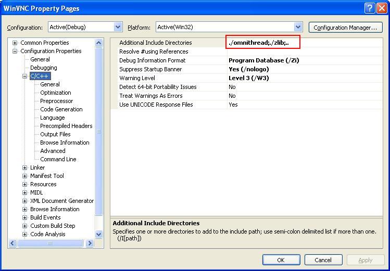Click the tree's horizontal scrollbar thumb
Screen dimensions: 390x271
[50, 243]
